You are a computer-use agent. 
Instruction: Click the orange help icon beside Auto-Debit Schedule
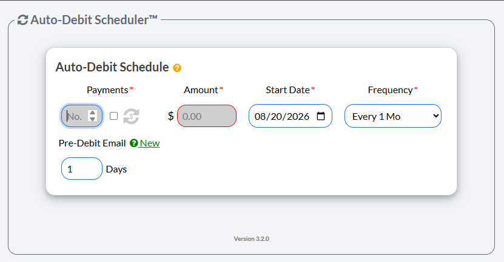pos(177,68)
